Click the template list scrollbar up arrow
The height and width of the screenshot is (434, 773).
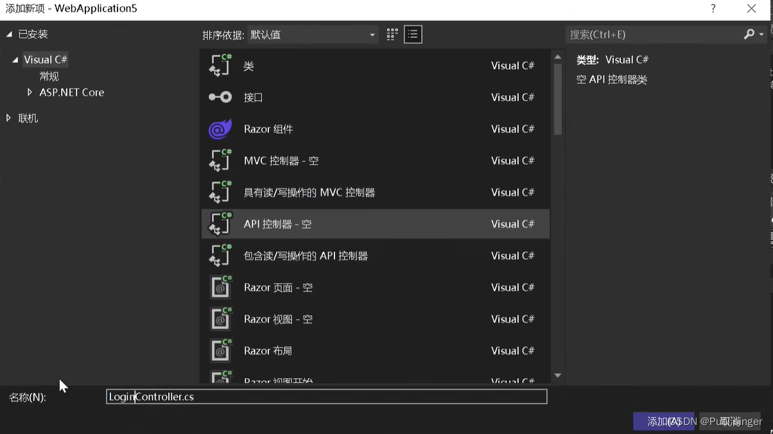(x=557, y=57)
